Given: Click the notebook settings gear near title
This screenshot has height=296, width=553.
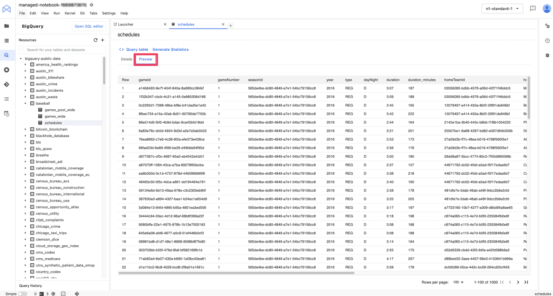Looking at the screenshot, I should [91, 5].
